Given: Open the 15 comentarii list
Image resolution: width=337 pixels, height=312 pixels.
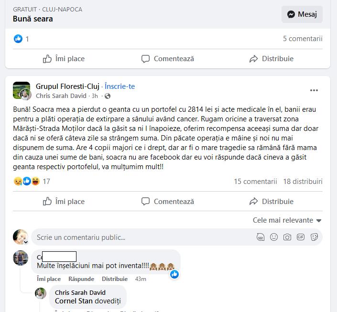Looking at the screenshot, I should coord(255,182).
